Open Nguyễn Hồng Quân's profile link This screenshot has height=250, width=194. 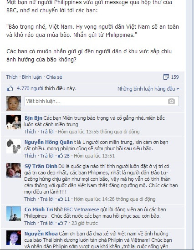coord(49,142)
